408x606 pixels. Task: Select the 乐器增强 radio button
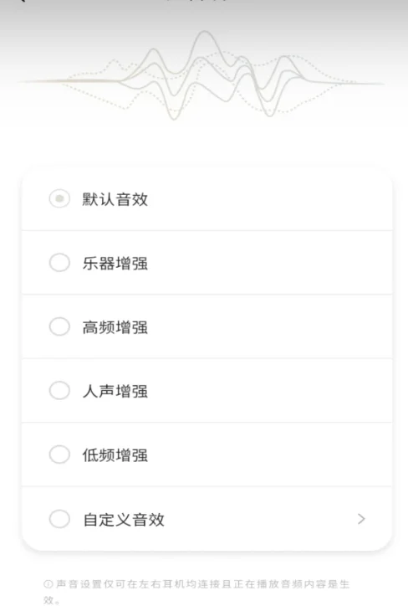(59, 263)
